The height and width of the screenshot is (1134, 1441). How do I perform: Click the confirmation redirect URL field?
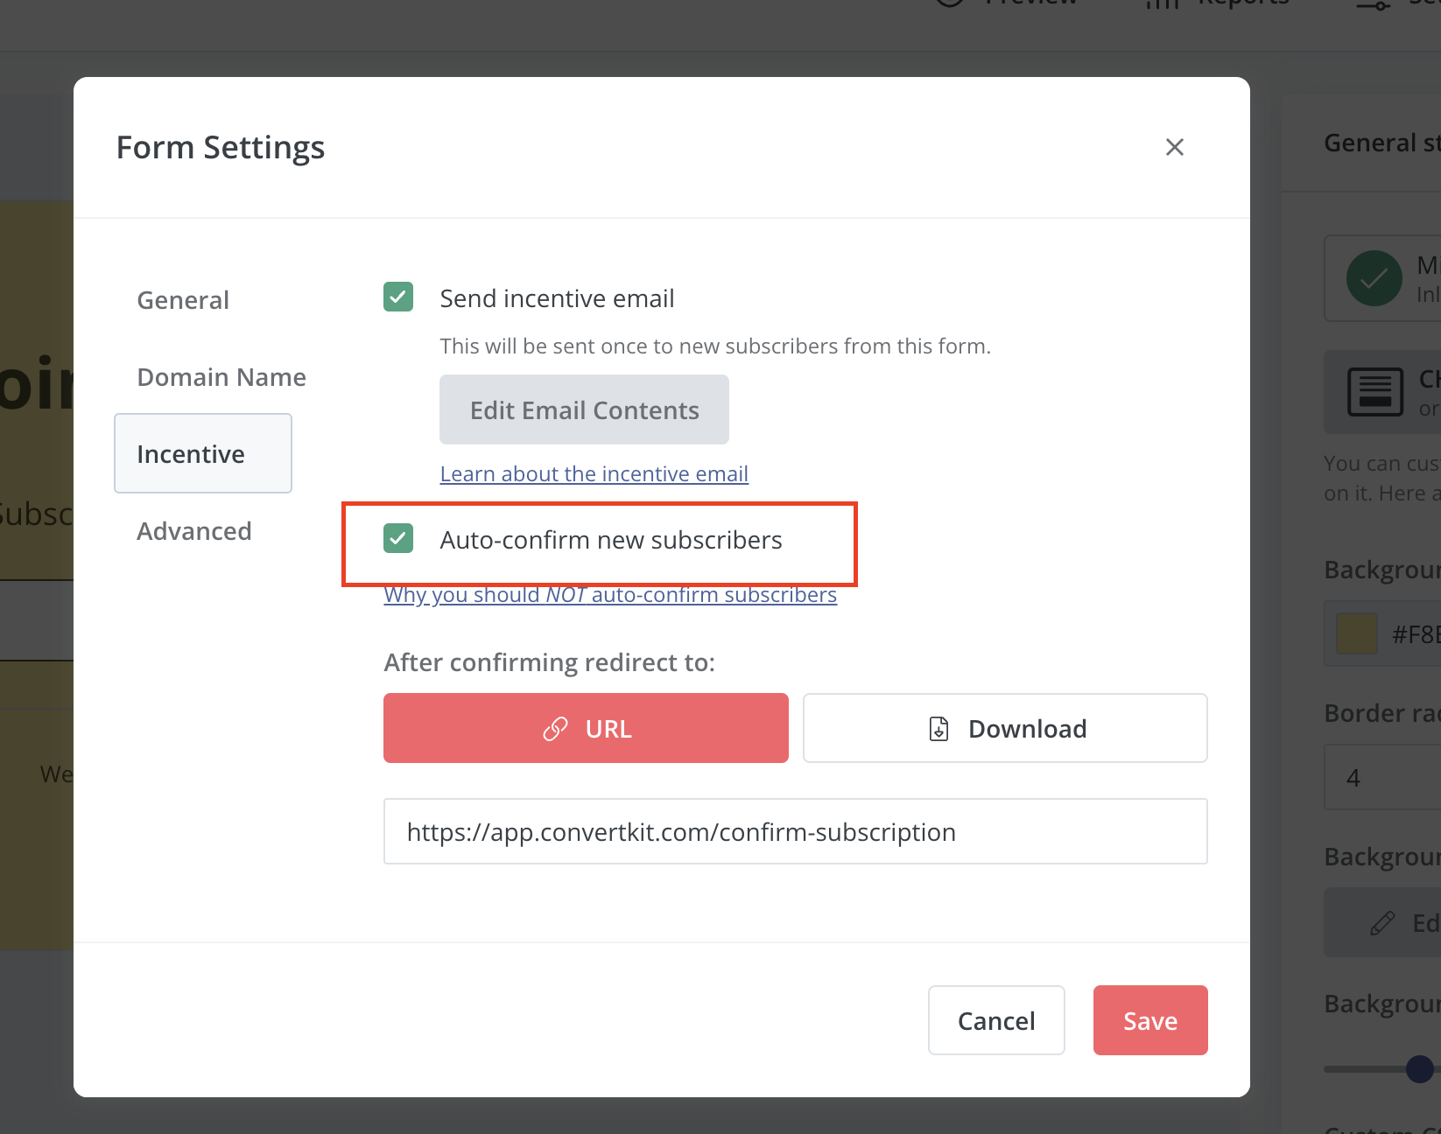coord(794,831)
